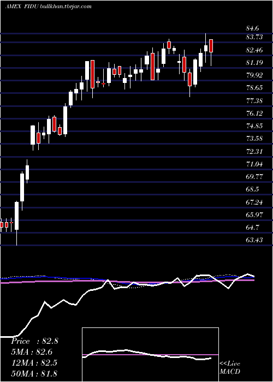Click the 69.77 price axis label
273x382 pixels.
pyautogui.click(x=254, y=177)
